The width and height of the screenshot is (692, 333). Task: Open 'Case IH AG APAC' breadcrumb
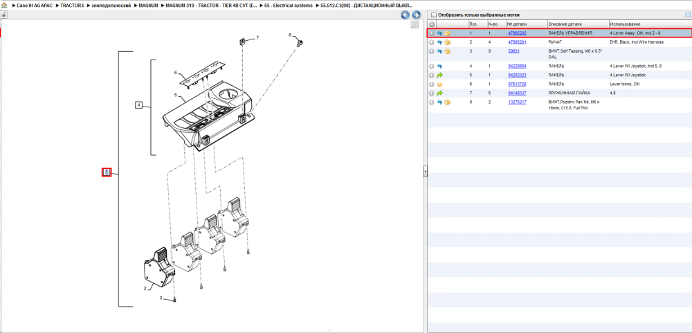[x=35, y=6]
